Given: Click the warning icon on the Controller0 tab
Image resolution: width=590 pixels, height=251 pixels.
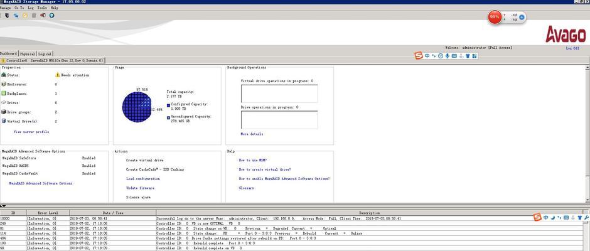Looking at the screenshot, I should (x=3, y=60).
